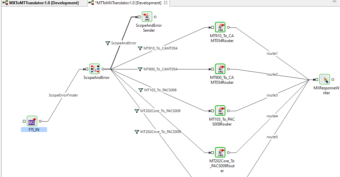Click the route1 connection label
This screenshot has width=340, height=177.
click(272, 53)
